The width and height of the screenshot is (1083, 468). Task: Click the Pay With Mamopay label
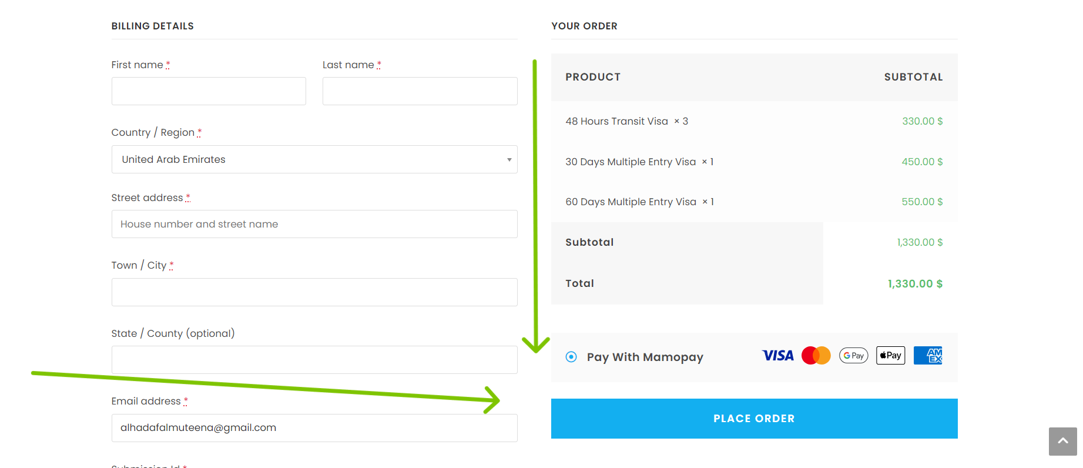(645, 357)
